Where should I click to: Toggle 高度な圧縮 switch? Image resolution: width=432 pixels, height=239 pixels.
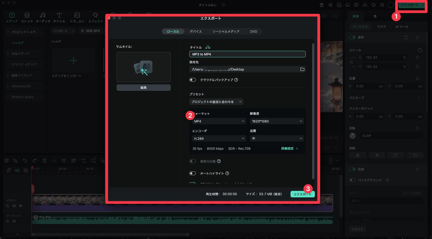click(x=193, y=161)
